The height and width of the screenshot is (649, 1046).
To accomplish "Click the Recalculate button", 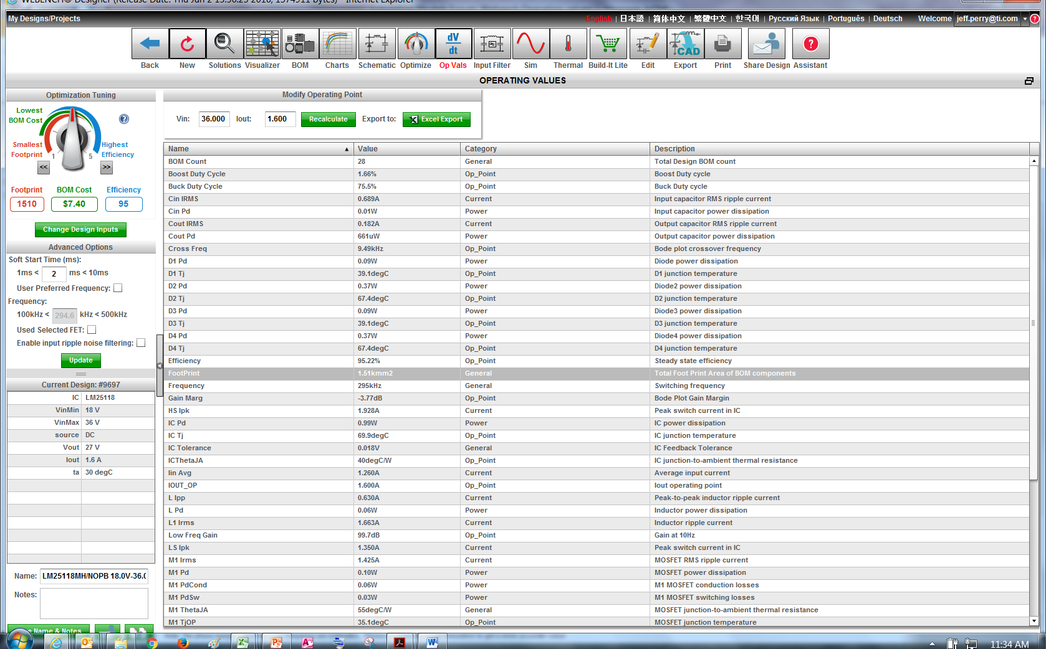I will coord(328,119).
